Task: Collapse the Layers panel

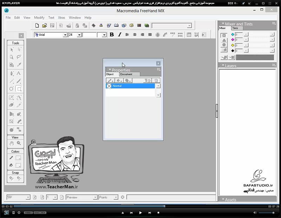Action: (x=223, y=65)
